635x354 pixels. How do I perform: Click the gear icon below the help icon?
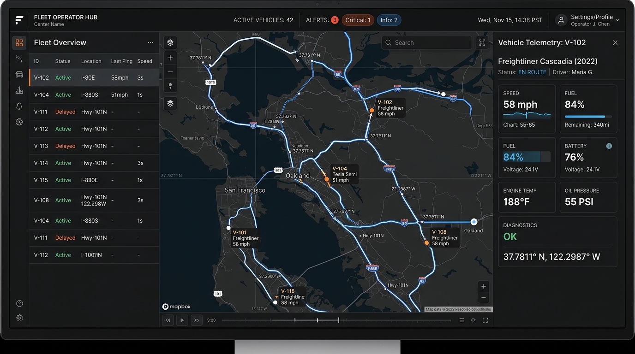(19, 318)
